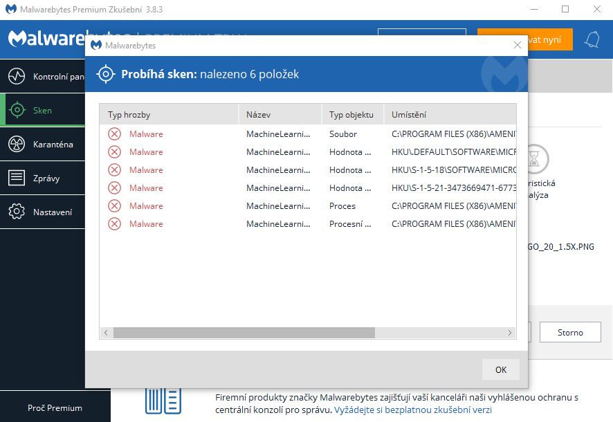Click the red X icon of the HKU\S-1-5-18 row
The height and width of the screenshot is (422, 613).
point(114,170)
